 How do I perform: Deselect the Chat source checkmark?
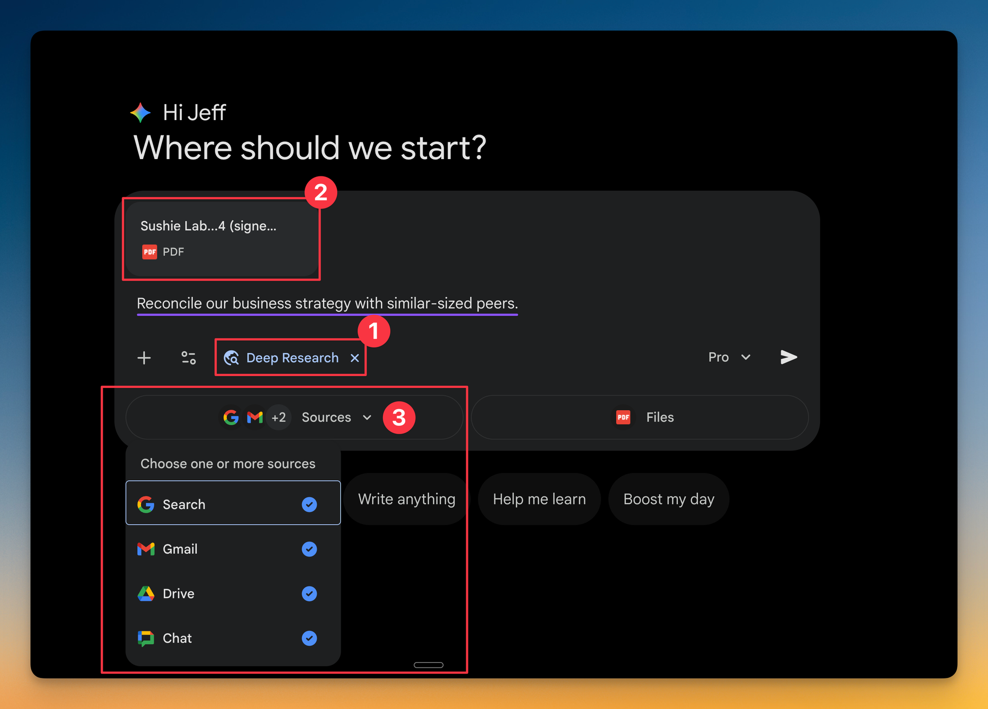point(309,638)
